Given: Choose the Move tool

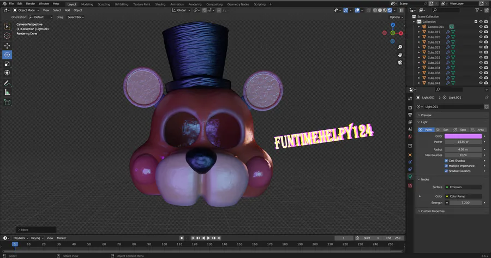Looking at the screenshot, I should 7,46.
